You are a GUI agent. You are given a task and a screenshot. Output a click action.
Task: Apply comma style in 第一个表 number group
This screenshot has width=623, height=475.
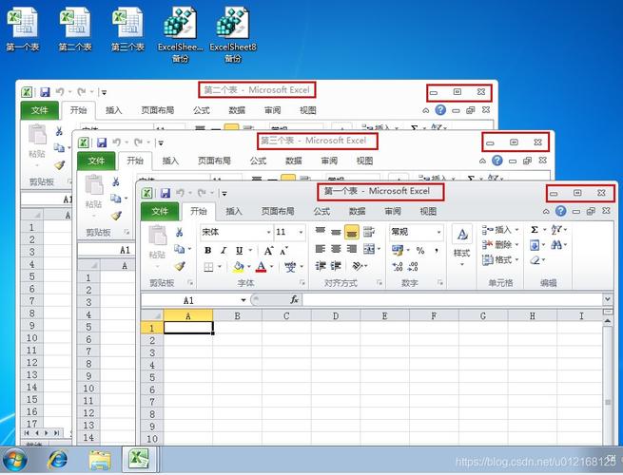[x=437, y=251]
